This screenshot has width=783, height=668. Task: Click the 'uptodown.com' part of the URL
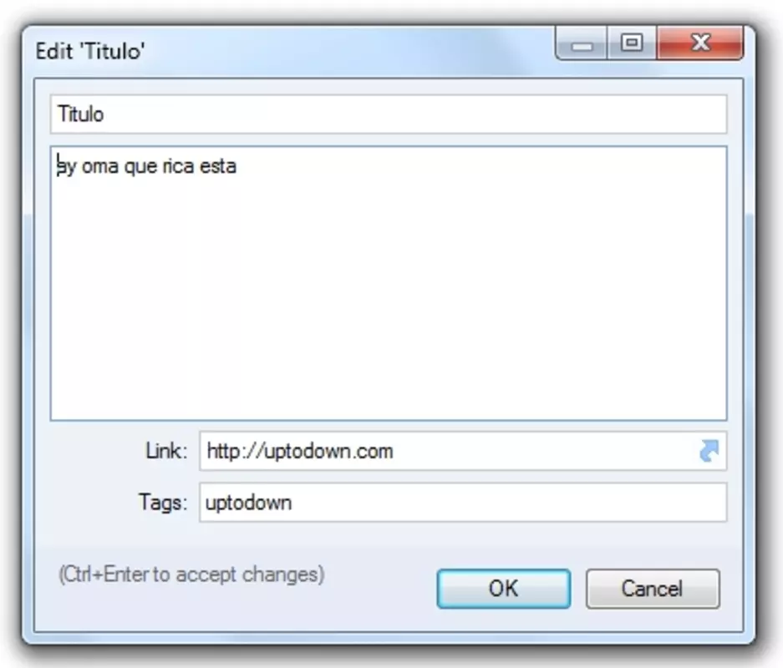point(328,452)
